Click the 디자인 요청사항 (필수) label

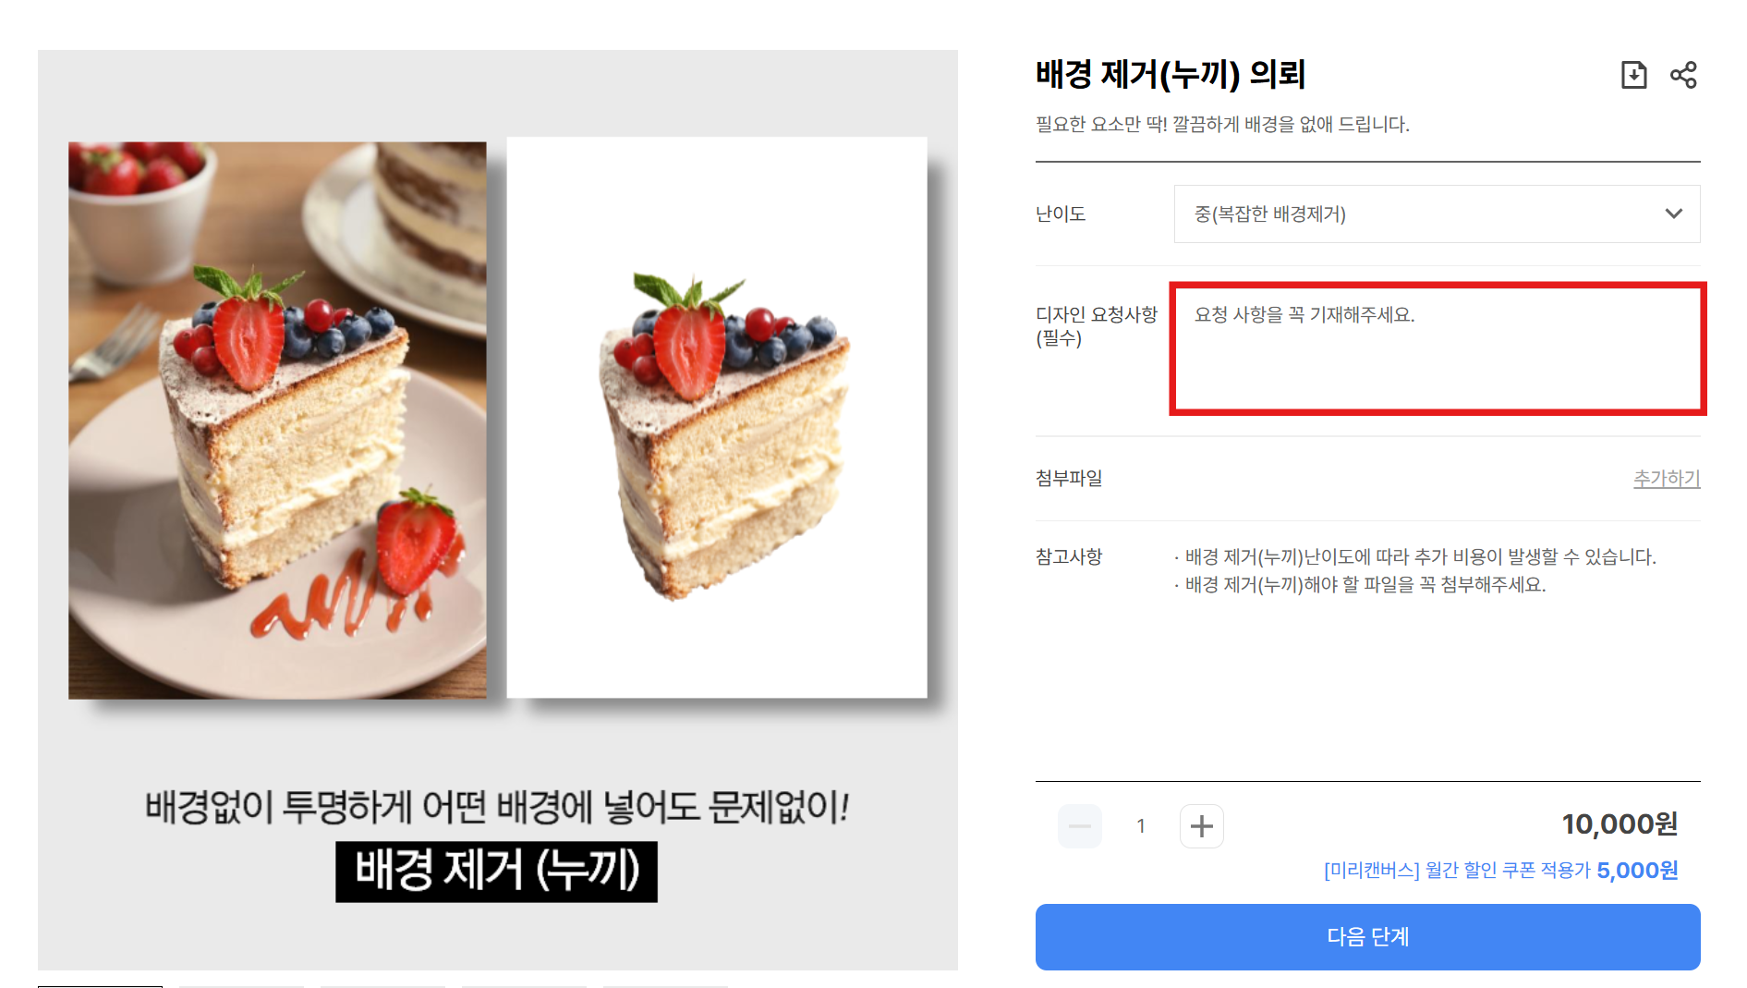click(x=1096, y=326)
